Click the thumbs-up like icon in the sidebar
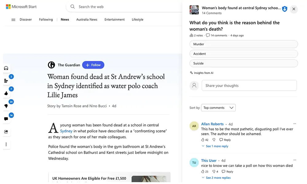The width and height of the screenshot is (307, 184). pos(6,93)
